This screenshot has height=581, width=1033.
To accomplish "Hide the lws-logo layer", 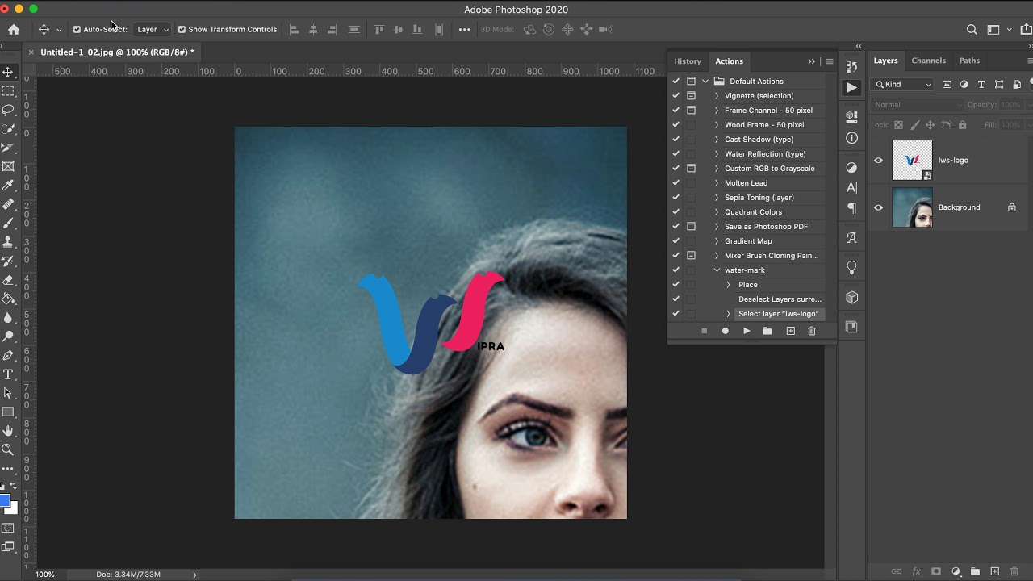I will tap(878, 160).
